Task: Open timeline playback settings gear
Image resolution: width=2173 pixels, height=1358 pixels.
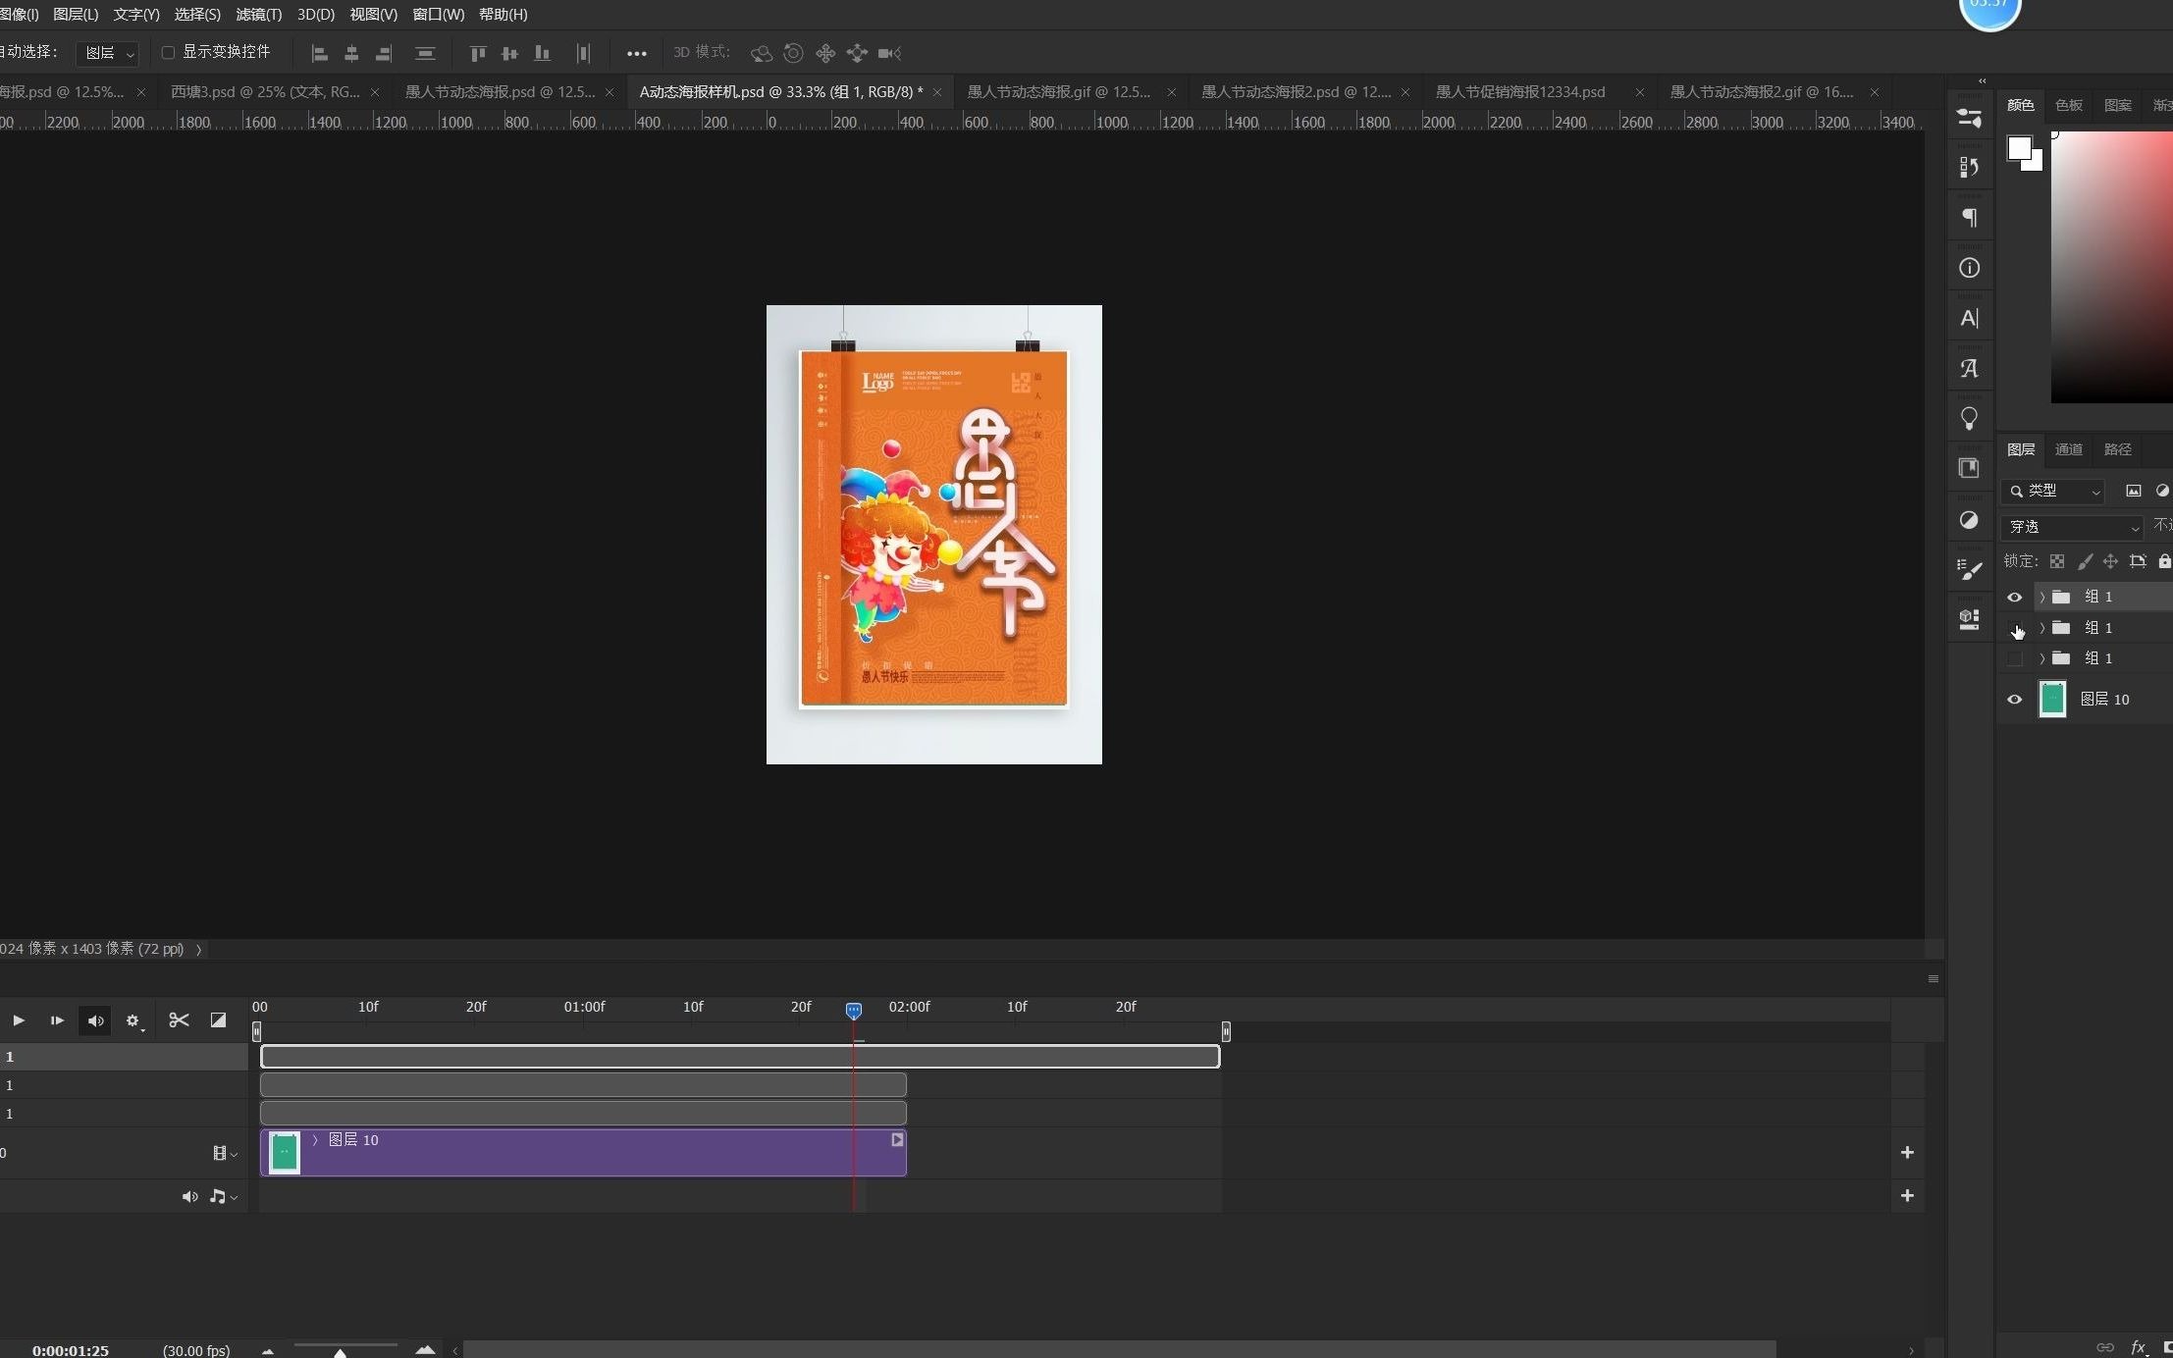Action: (133, 1021)
